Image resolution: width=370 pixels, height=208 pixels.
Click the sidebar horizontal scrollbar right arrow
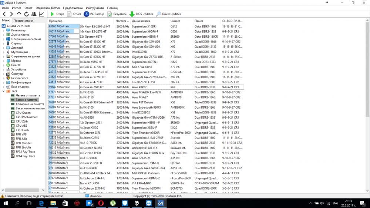point(43,190)
